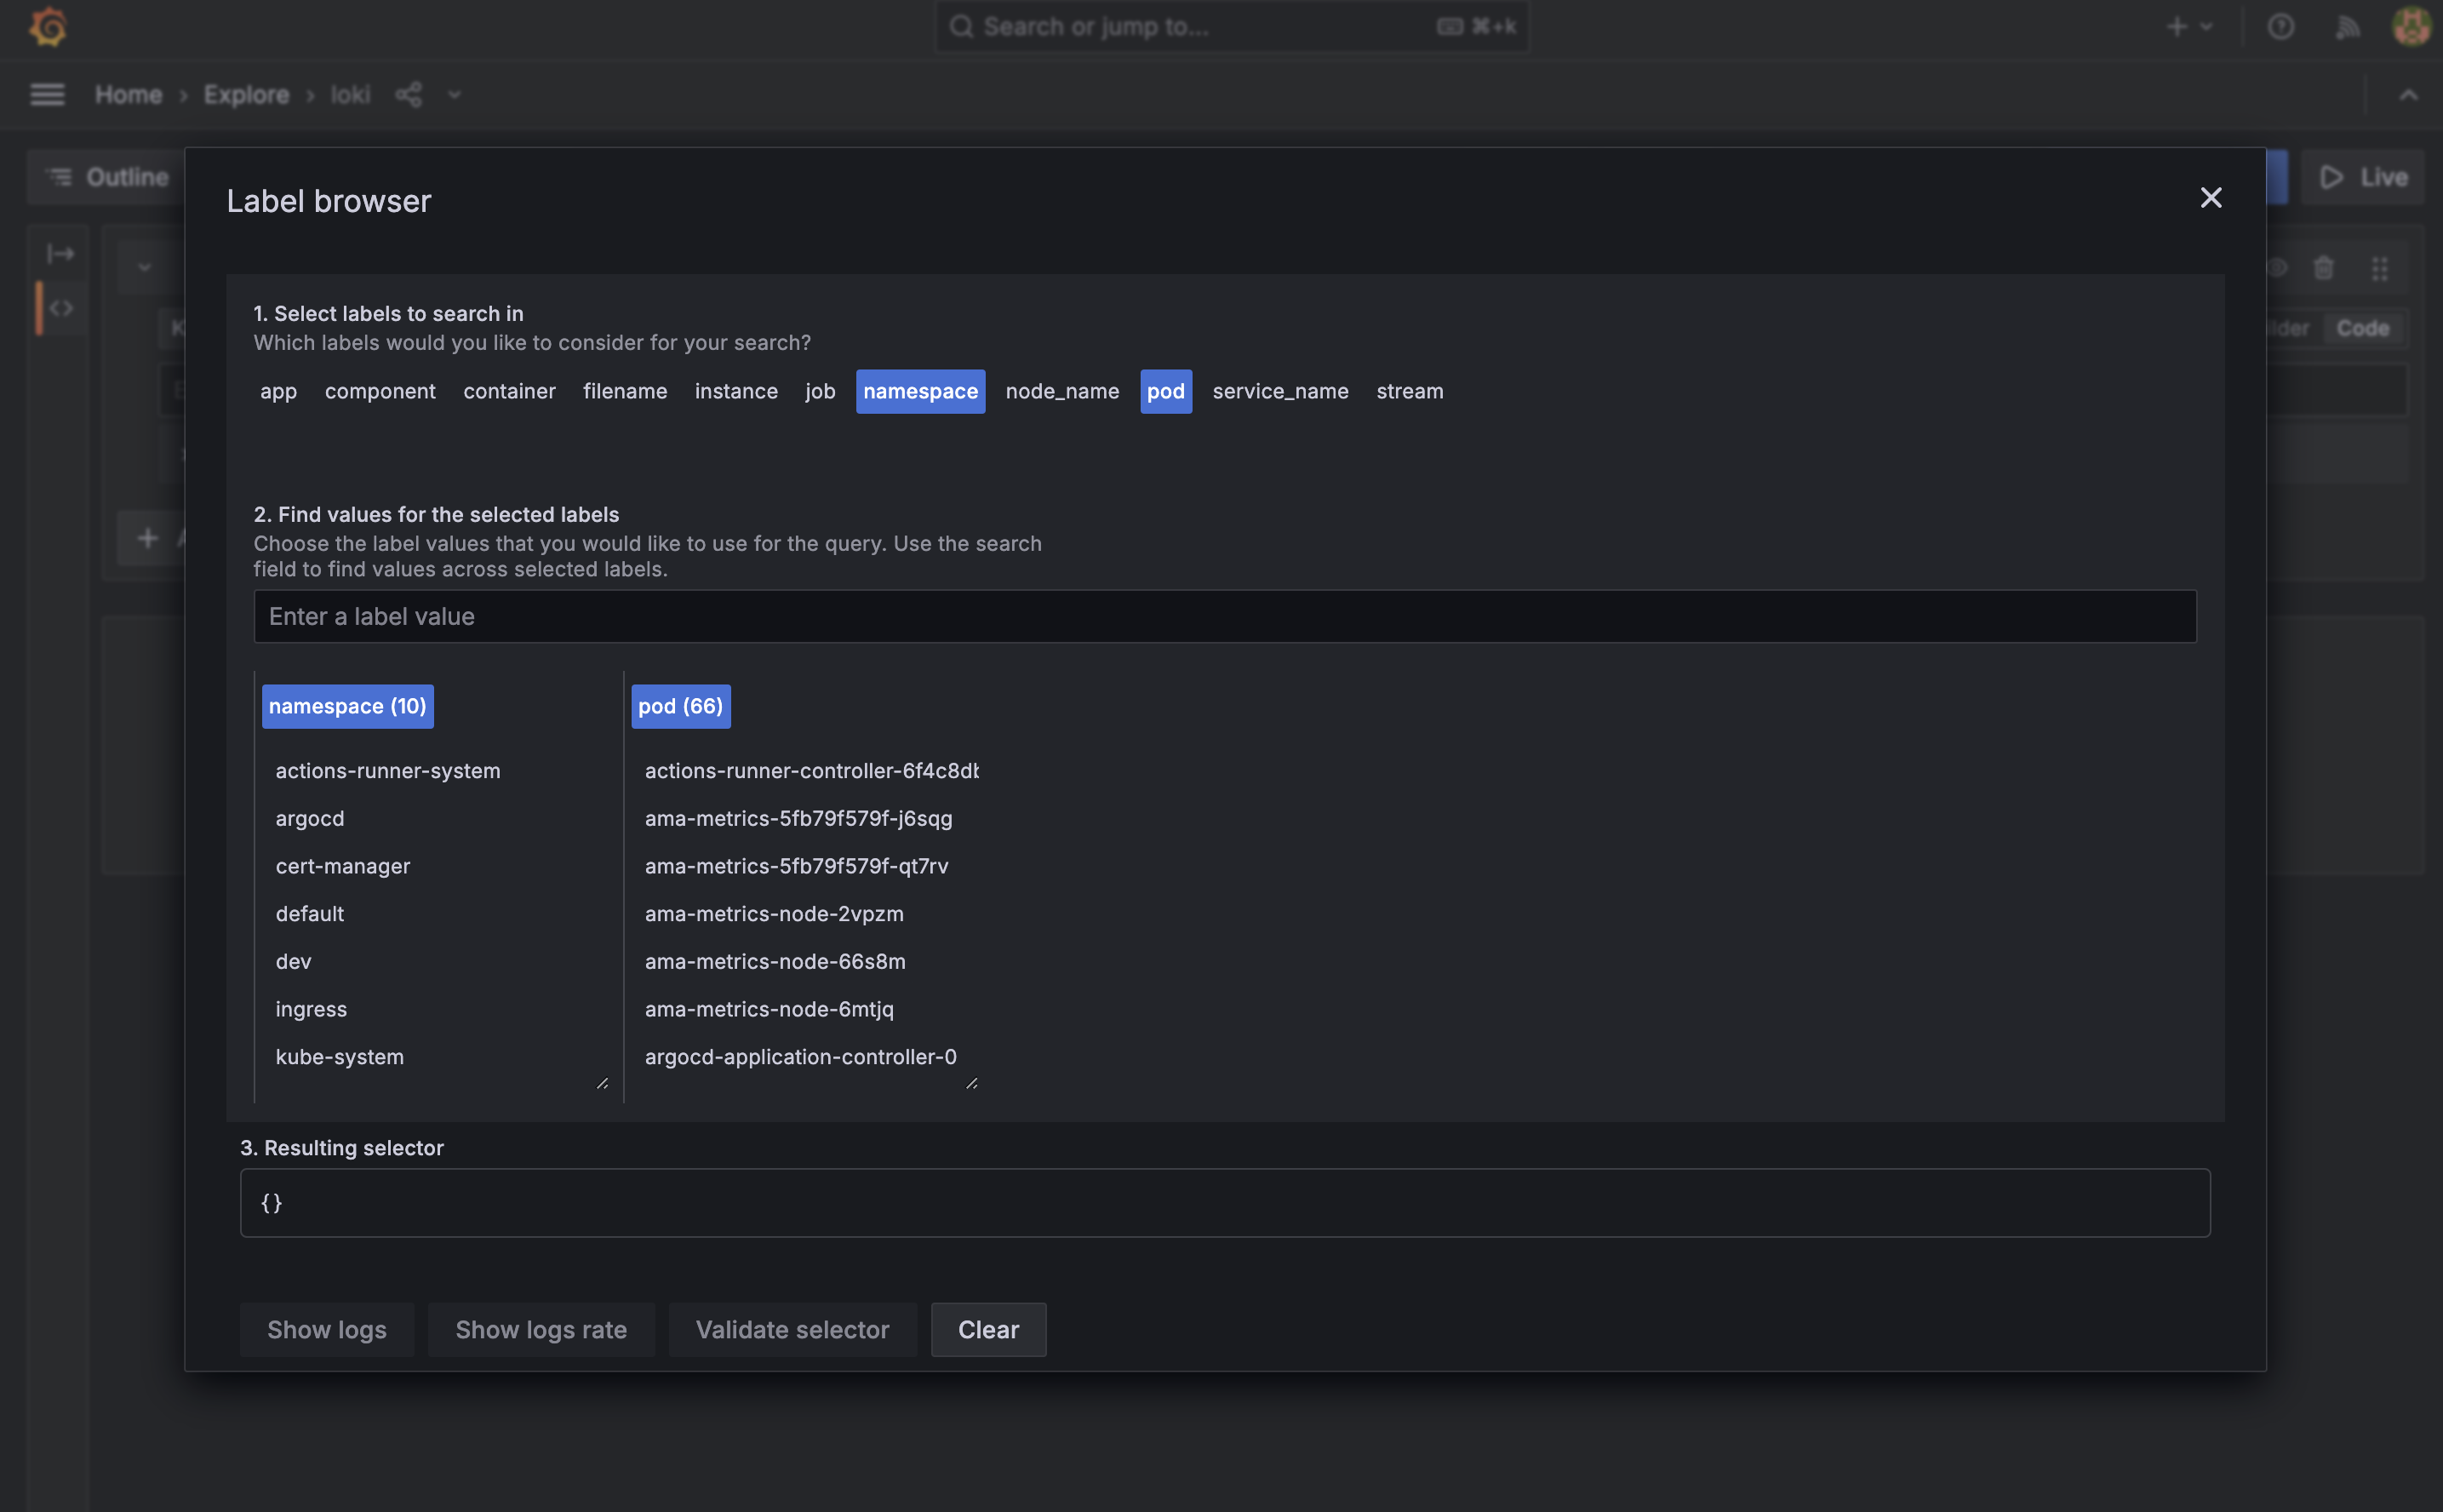Click the share icon next to loki
The image size is (2443, 1512).
point(408,95)
